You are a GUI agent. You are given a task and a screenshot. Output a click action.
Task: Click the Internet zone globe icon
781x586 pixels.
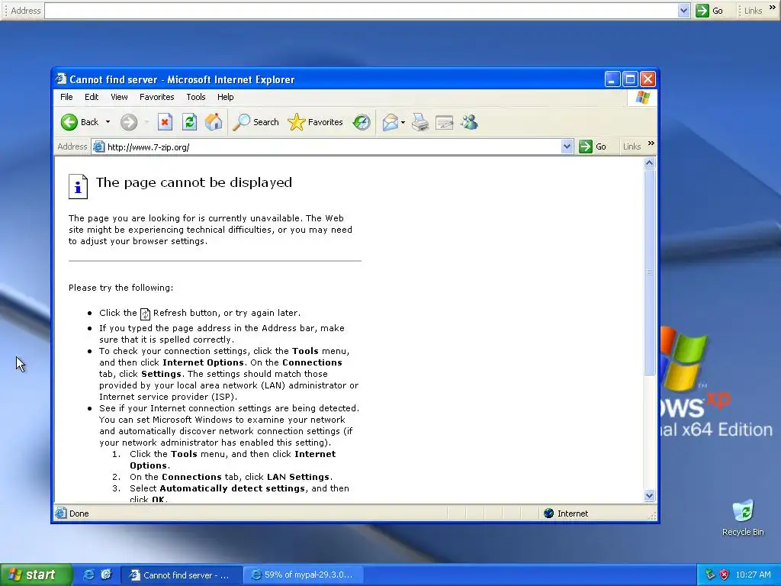pos(548,514)
